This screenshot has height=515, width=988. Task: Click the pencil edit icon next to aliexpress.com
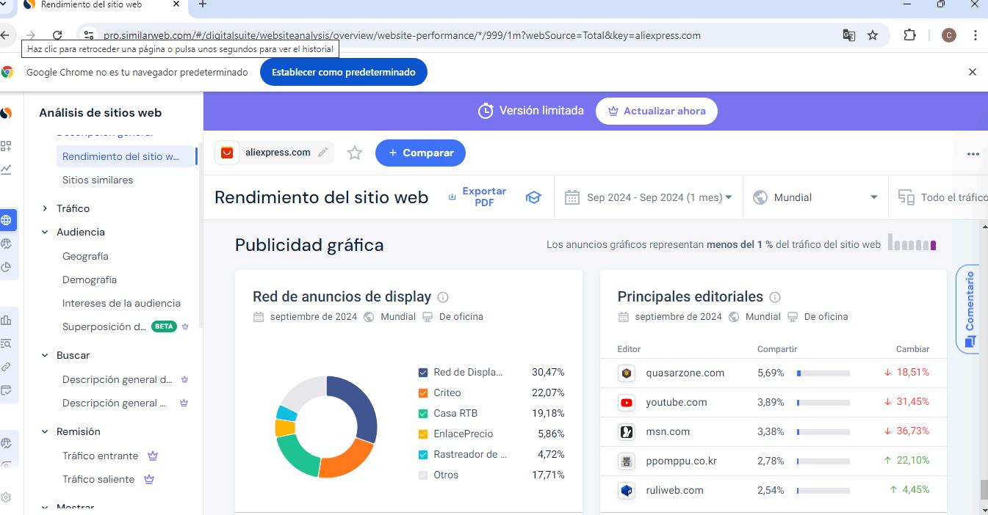click(x=323, y=153)
